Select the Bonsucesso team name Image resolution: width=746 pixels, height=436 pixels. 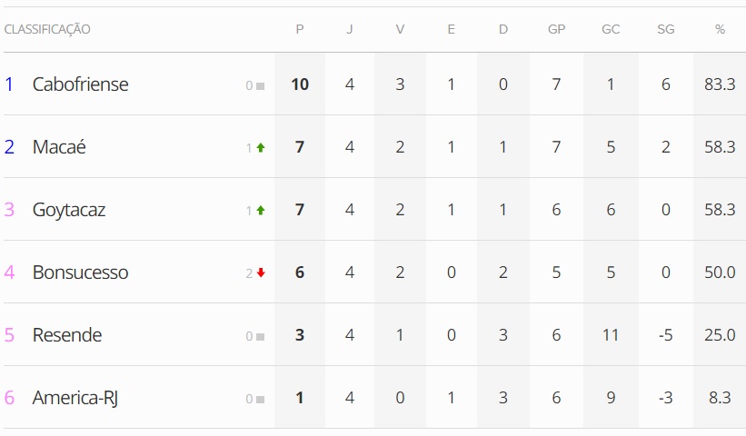click(80, 272)
